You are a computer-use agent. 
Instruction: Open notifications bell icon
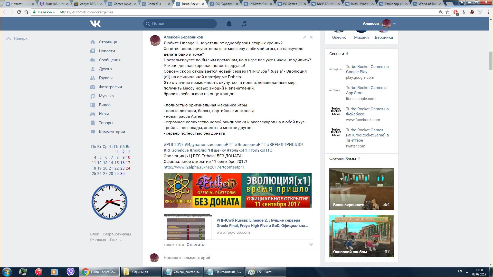coord(229,24)
